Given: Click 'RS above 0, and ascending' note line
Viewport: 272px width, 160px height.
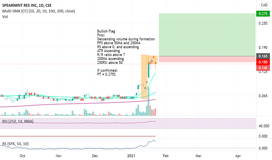Looking at the screenshot, I should [x=118, y=47].
